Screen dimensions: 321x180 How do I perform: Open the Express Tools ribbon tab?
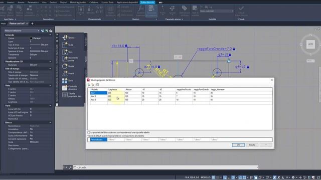[107, 2]
